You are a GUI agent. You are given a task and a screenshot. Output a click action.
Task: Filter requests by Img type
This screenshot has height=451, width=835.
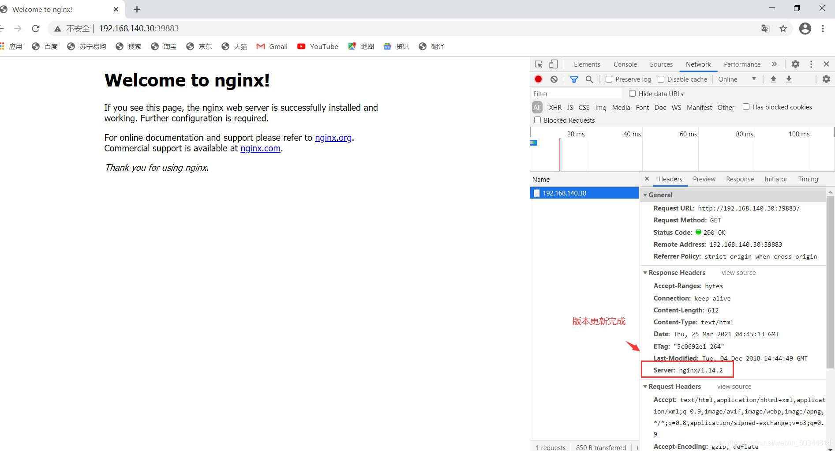coord(601,107)
